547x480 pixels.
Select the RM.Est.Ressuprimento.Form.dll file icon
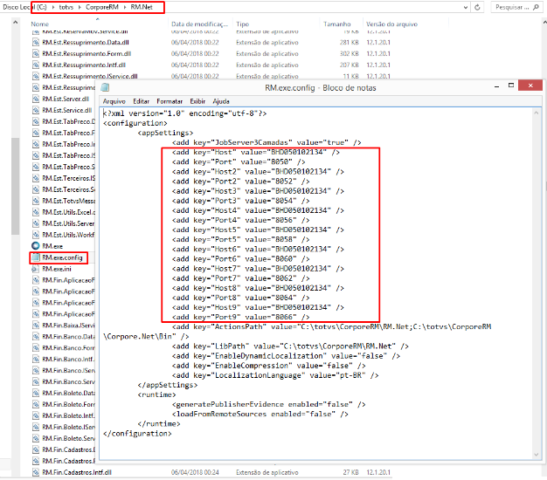[x=36, y=53]
